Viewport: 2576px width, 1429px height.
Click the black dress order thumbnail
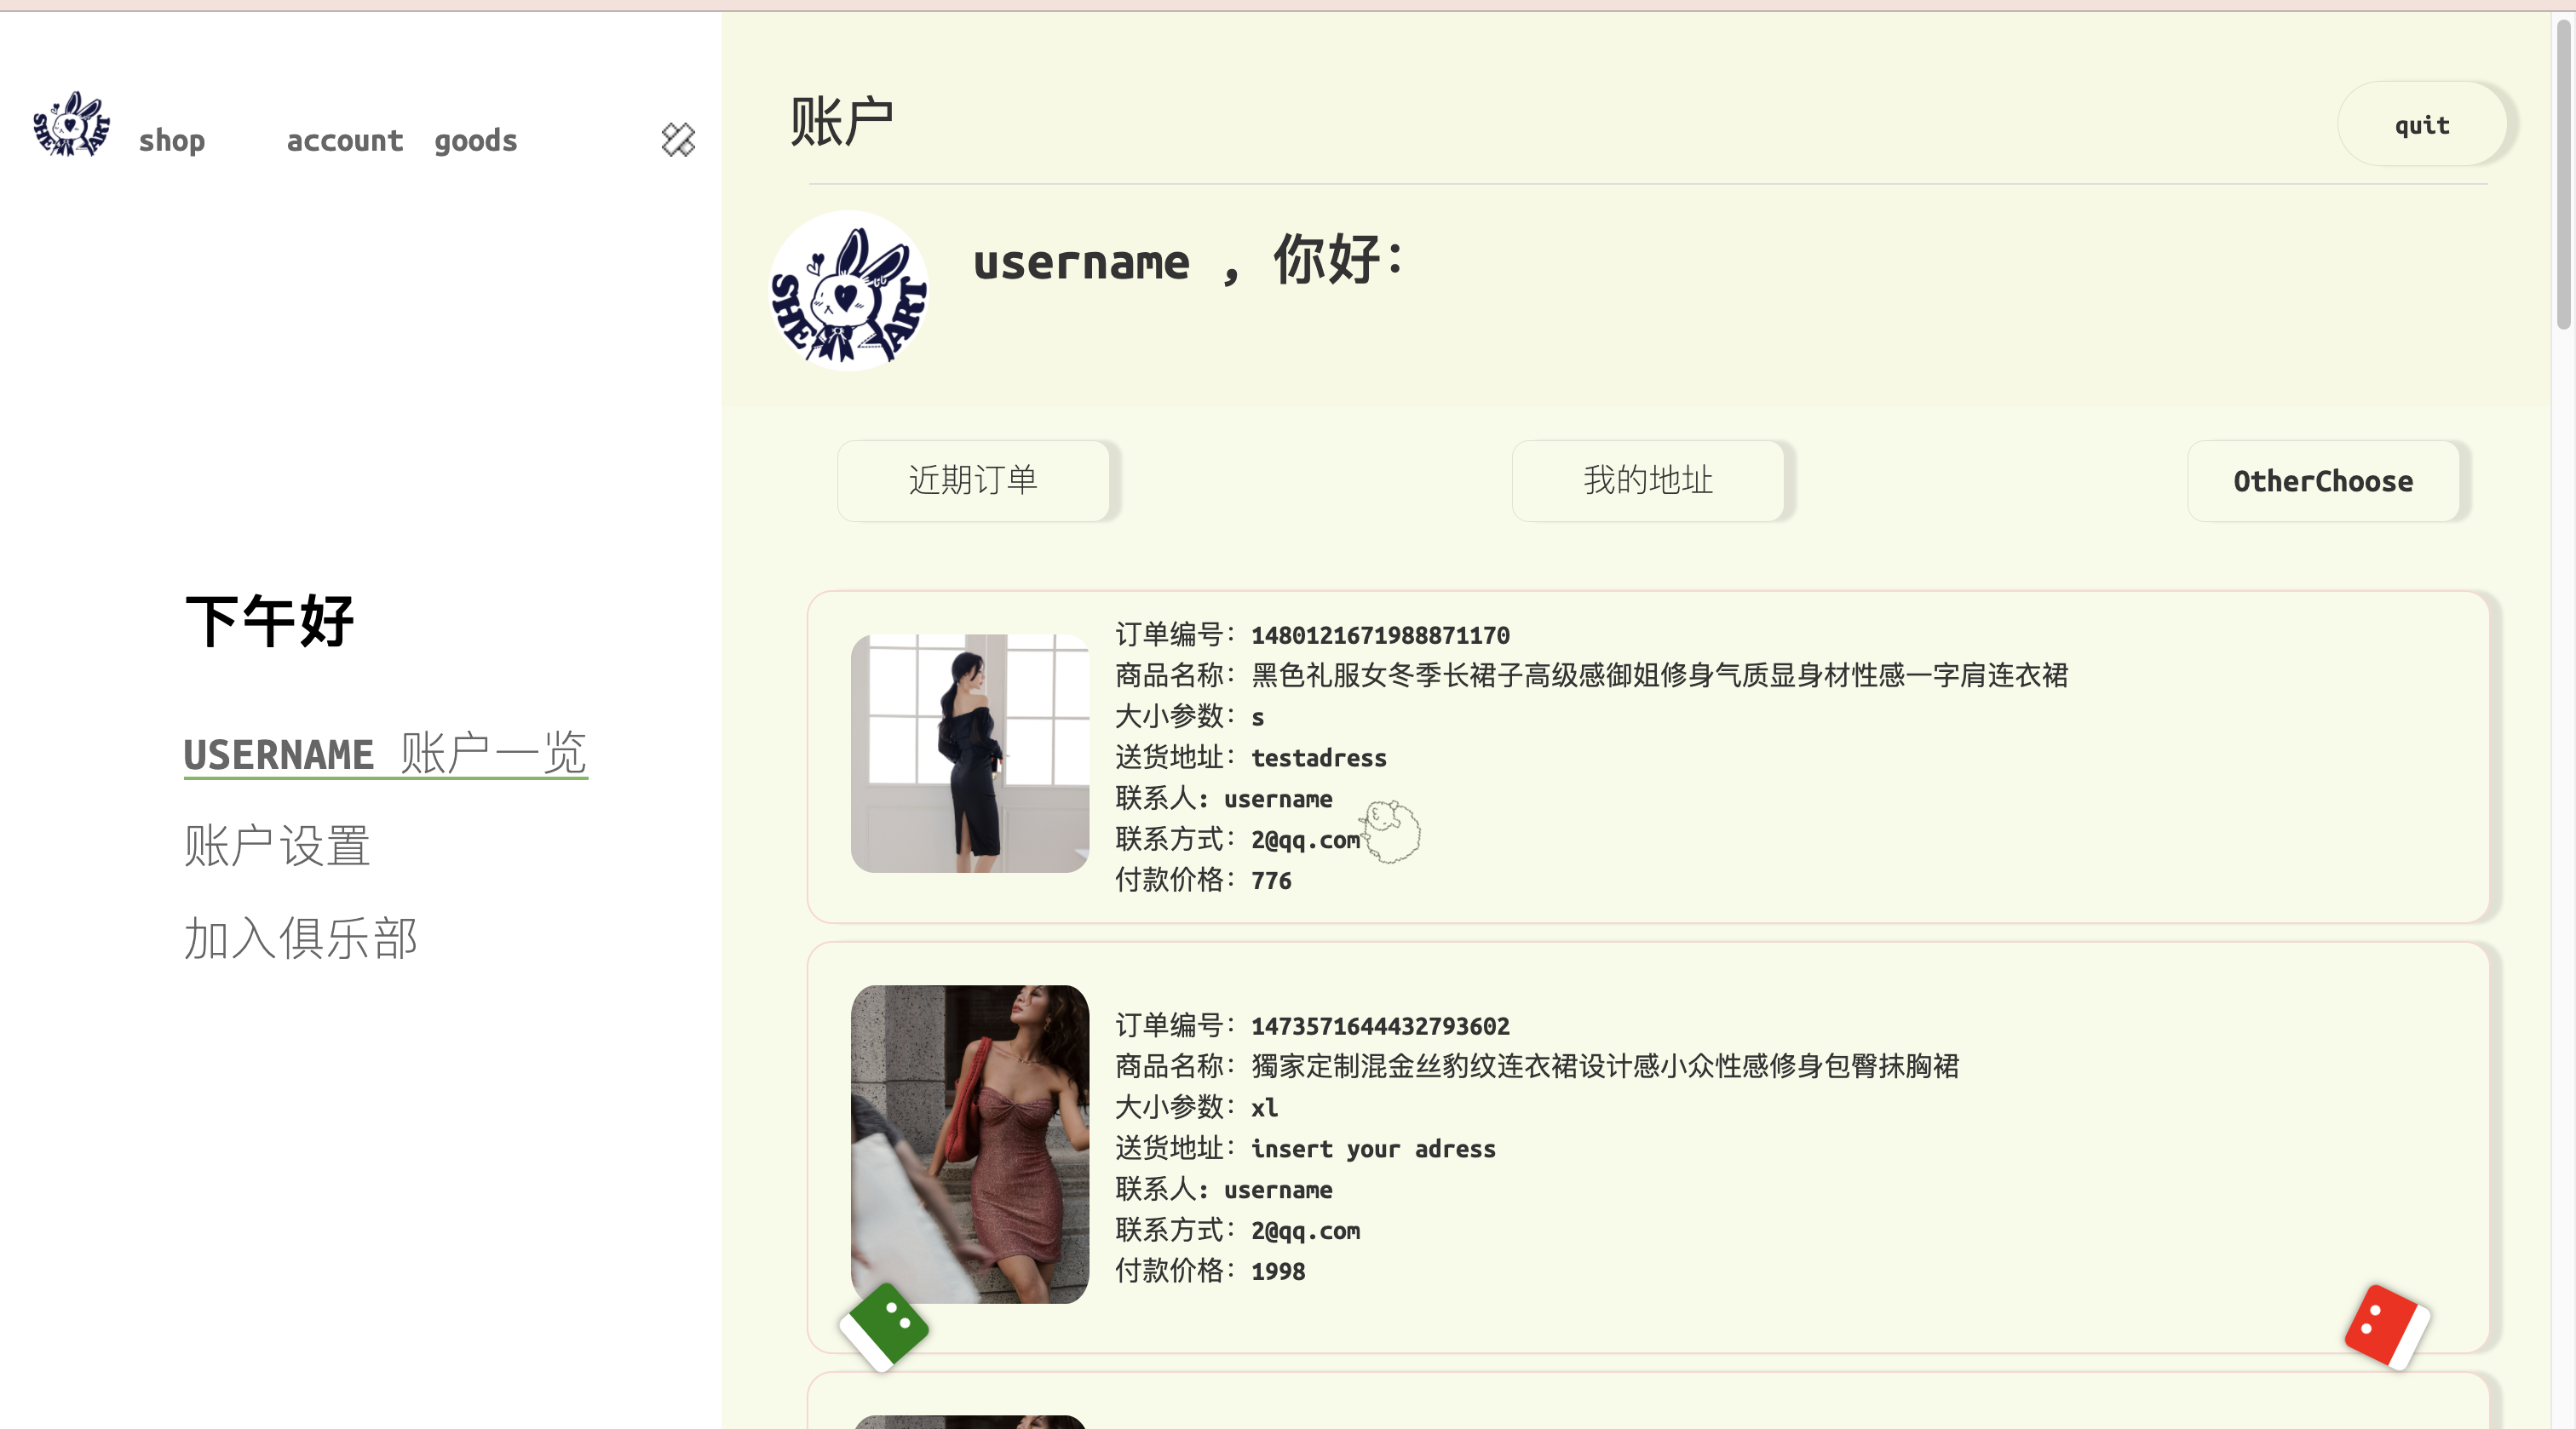pyautogui.click(x=969, y=753)
